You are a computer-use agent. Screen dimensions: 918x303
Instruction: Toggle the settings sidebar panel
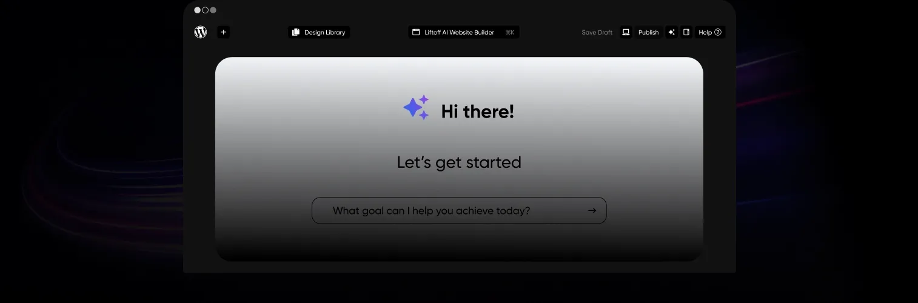point(686,33)
